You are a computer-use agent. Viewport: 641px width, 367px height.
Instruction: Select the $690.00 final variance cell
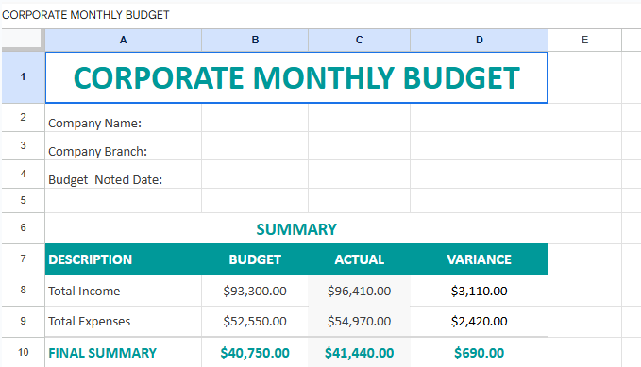click(x=480, y=352)
